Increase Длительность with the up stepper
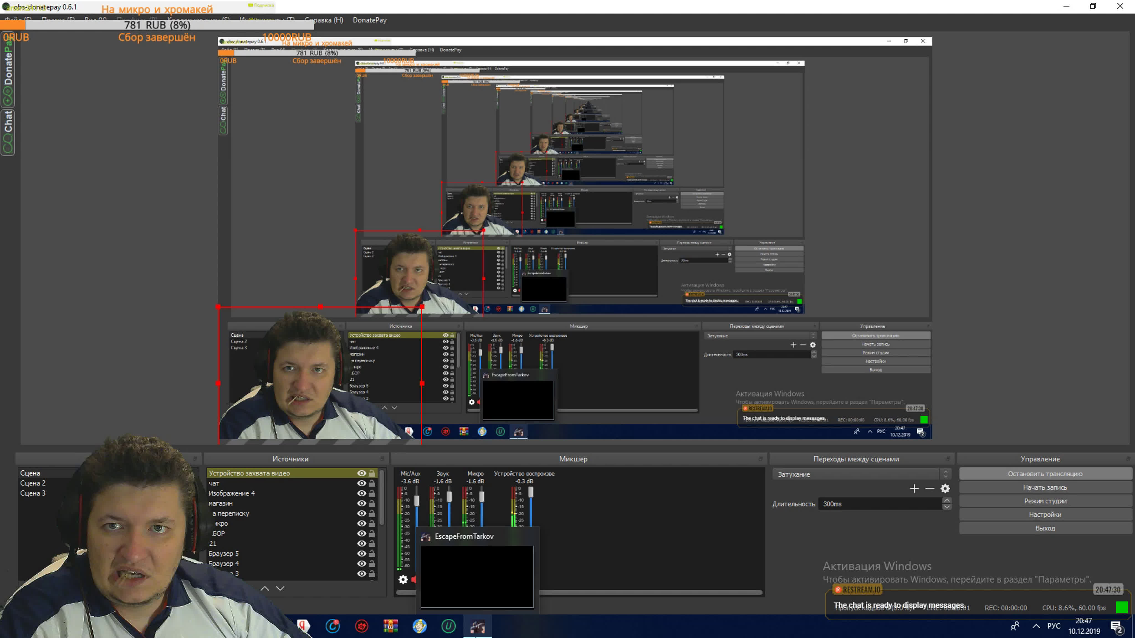The width and height of the screenshot is (1135, 638). [x=946, y=501]
